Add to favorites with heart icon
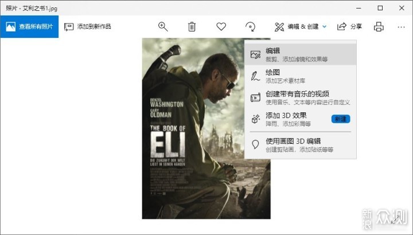 point(221,26)
